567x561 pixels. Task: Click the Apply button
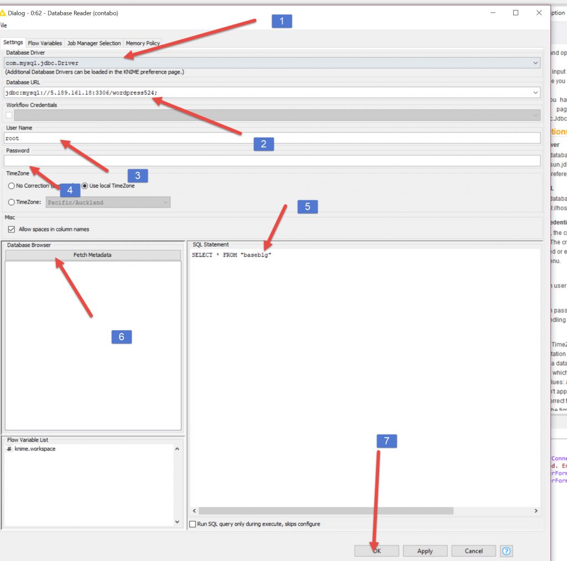(425, 551)
